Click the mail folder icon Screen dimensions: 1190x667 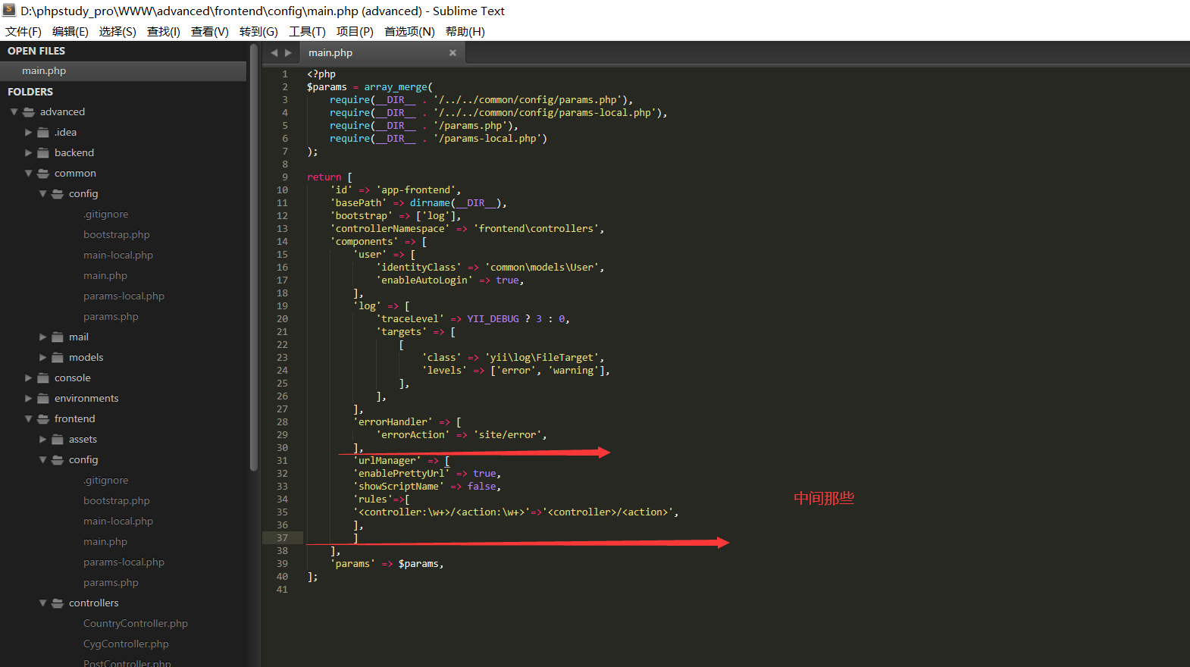click(x=58, y=337)
